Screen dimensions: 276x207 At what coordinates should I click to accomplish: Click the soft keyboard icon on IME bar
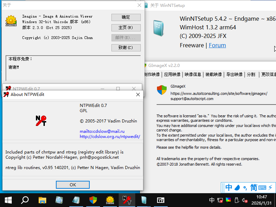(262, 188)
